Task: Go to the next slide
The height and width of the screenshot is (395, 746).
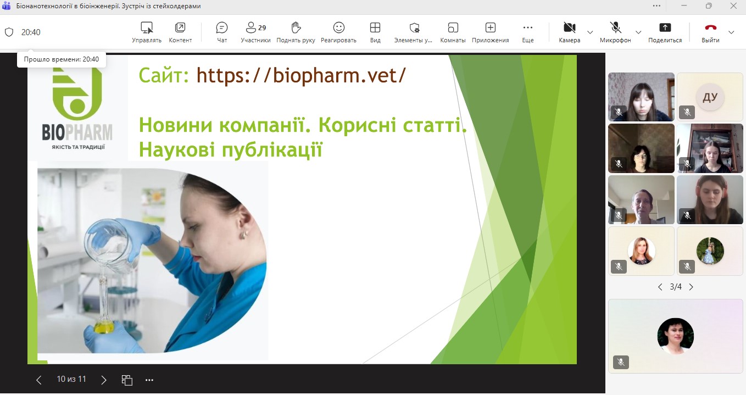Action: (104, 380)
